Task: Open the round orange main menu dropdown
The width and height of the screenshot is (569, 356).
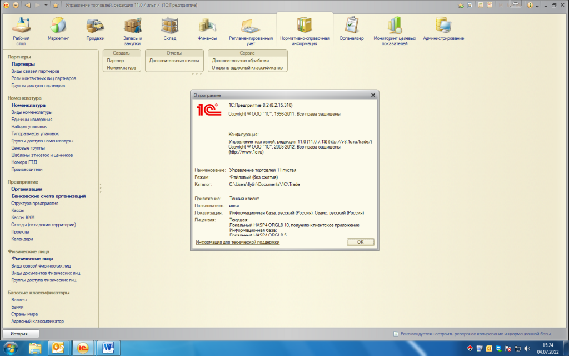Action: [x=16, y=5]
